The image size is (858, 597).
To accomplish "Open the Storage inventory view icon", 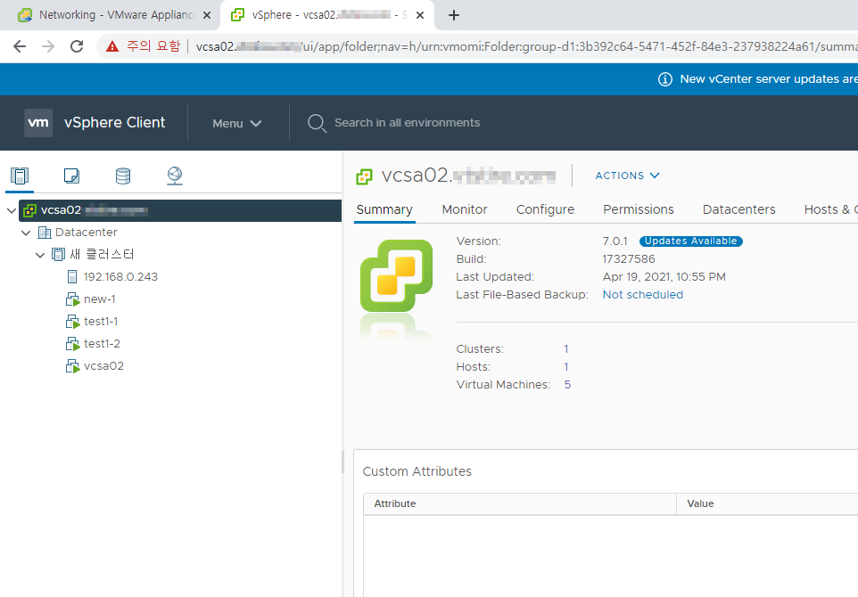I will click(123, 176).
